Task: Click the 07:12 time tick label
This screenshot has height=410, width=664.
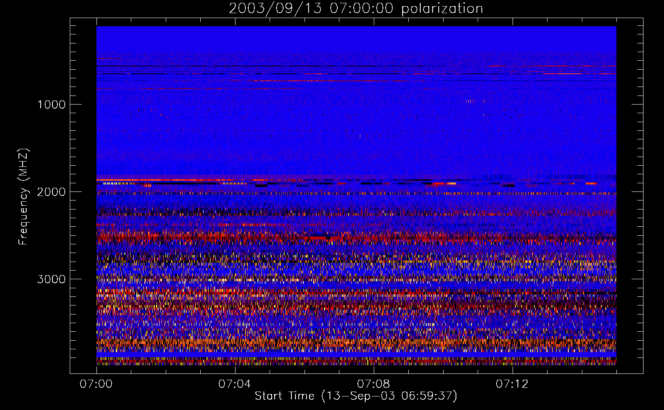Action: click(x=512, y=384)
